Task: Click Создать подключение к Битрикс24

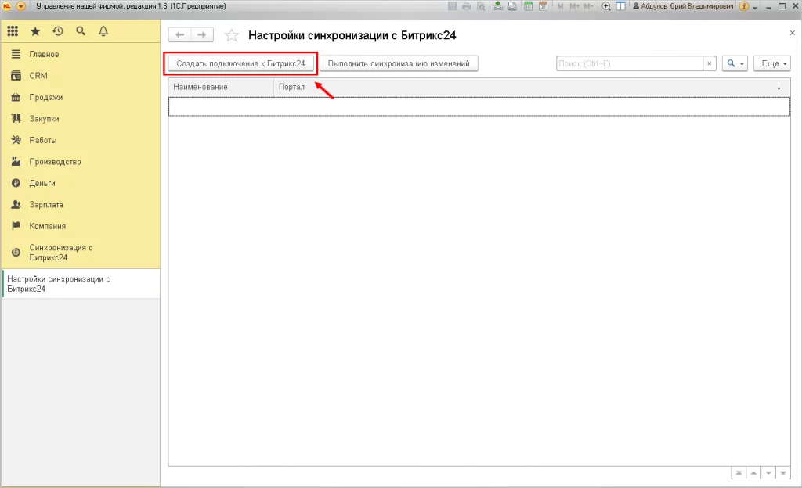Action: pos(240,63)
